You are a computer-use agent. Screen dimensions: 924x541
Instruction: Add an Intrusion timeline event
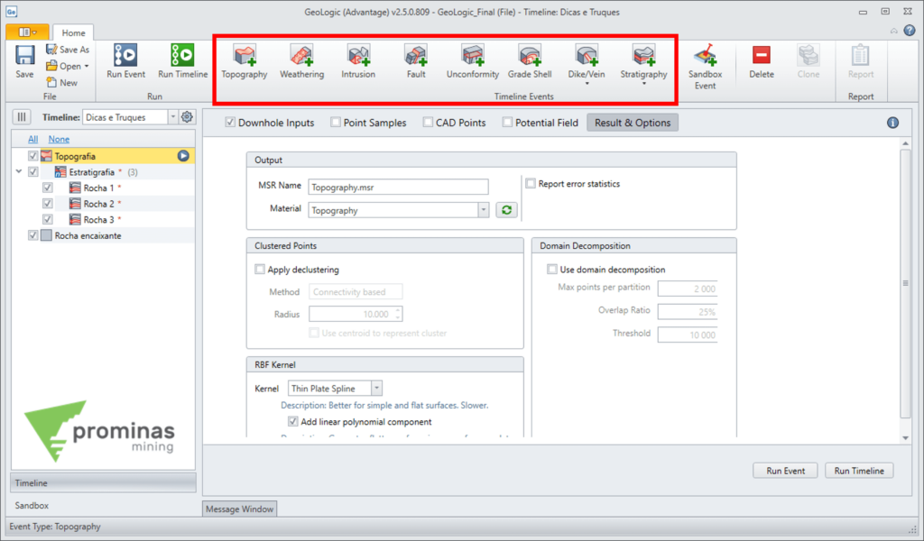click(358, 62)
